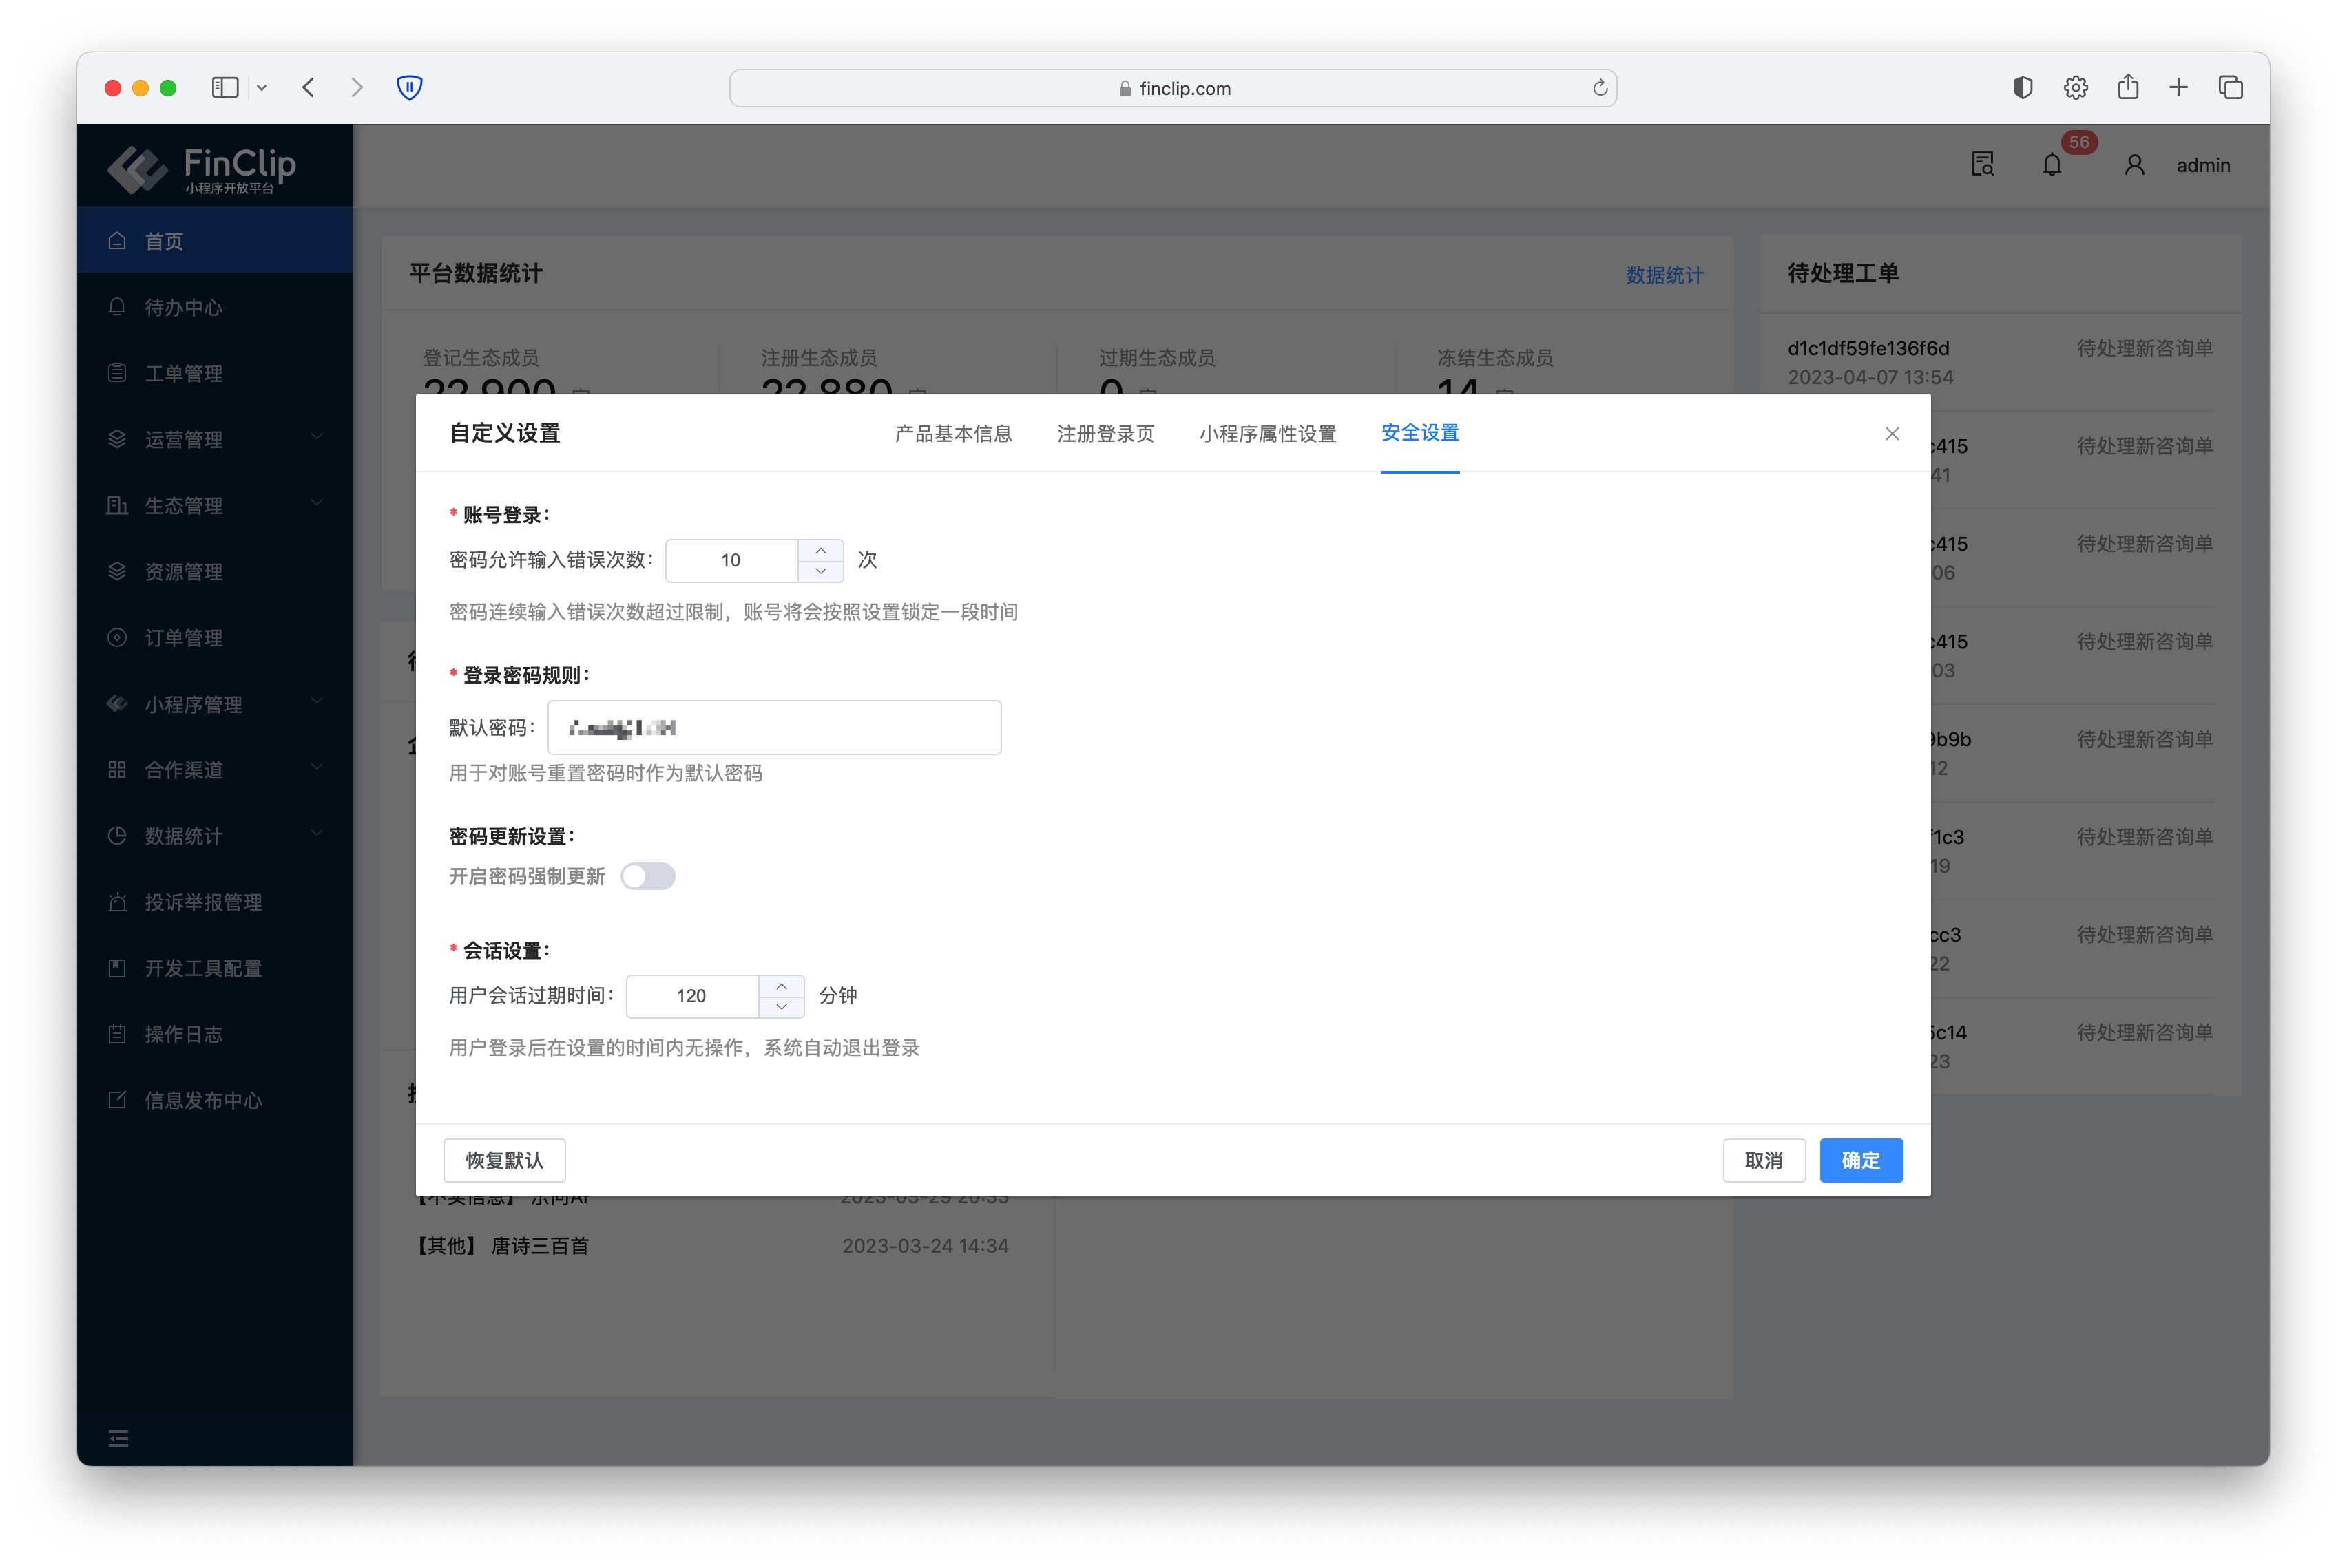
Task: Click 恢复默认 button
Action: tap(504, 1160)
